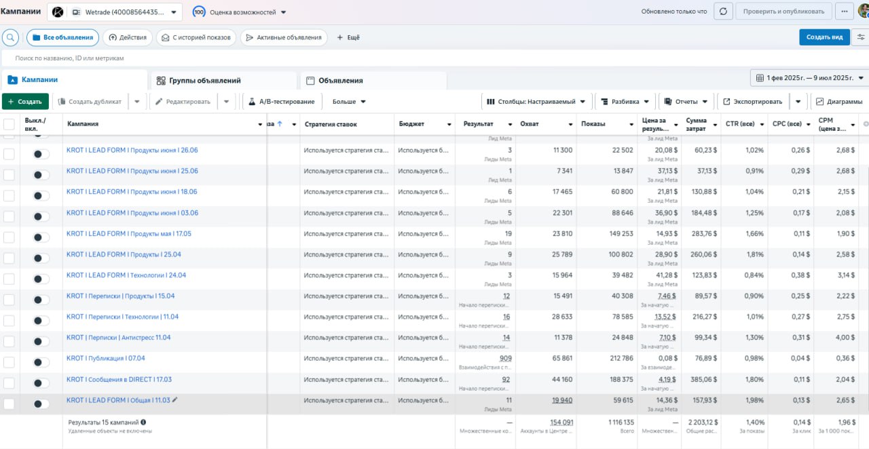Click the add column plus icon

[x=865, y=124]
